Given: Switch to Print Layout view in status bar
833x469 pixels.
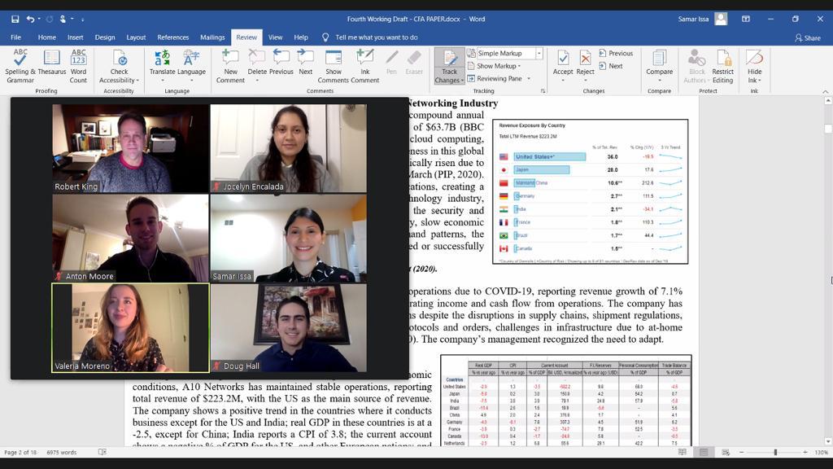Looking at the screenshot, I should pyautogui.click(x=704, y=452).
